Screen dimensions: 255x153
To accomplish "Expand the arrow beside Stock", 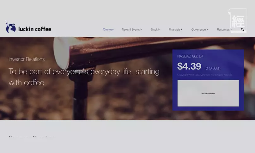I will click(159, 29).
